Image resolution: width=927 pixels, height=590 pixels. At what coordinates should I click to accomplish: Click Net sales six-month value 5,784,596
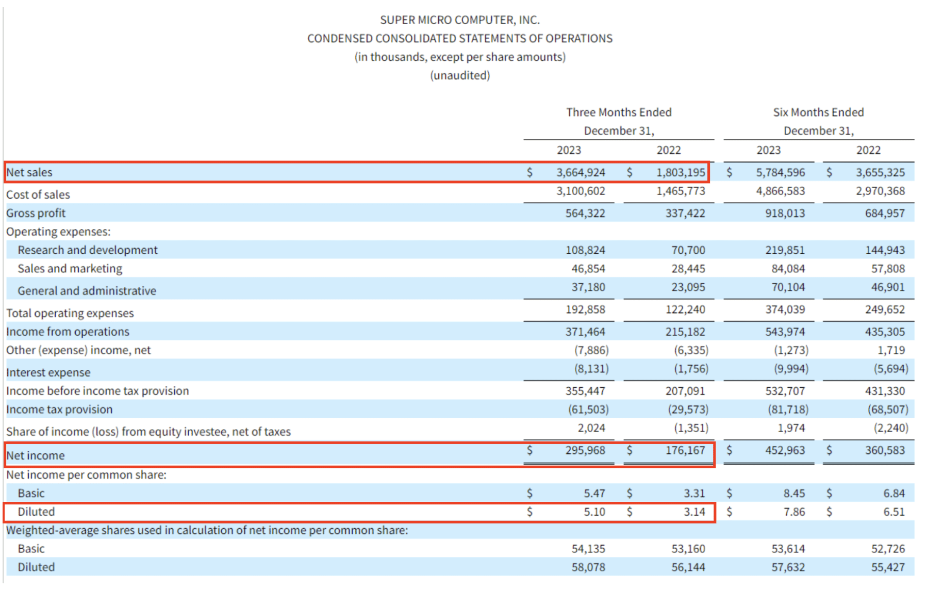tap(781, 172)
